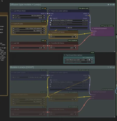Click the weight_dtype default field
117x121 pixels.
click(29, 18)
